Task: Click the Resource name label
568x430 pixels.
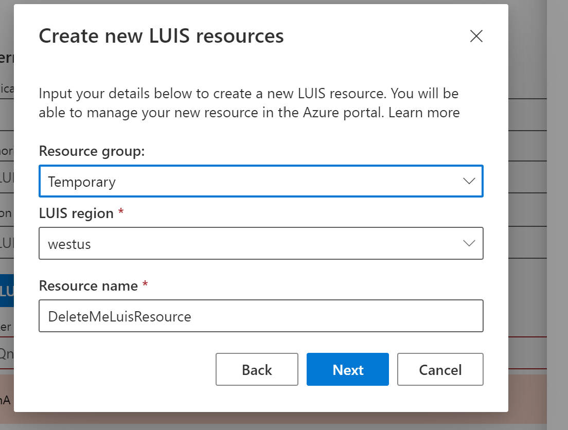Action: point(88,286)
